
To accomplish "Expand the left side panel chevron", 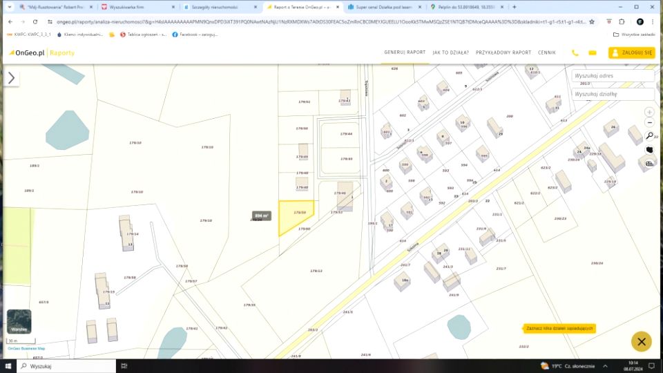I will pos(12,78).
